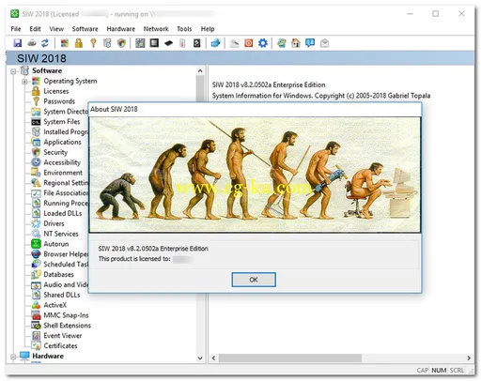481x381 pixels.
Task: Click the horizontal scrollbar right arrow
Action: point(469,358)
